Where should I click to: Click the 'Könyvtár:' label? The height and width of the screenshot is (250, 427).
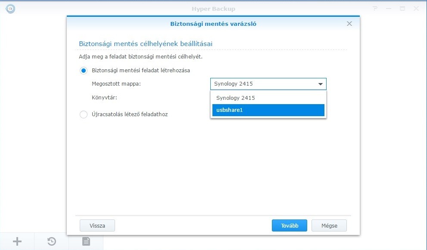104,97
